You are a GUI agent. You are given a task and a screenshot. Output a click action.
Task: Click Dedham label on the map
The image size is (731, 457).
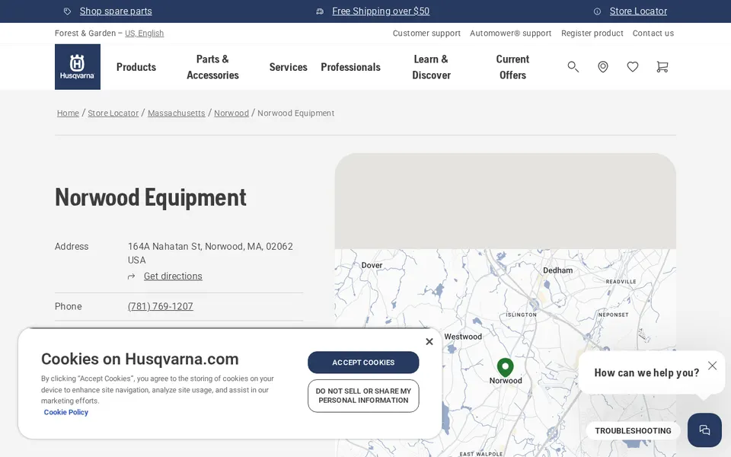click(x=557, y=270)
